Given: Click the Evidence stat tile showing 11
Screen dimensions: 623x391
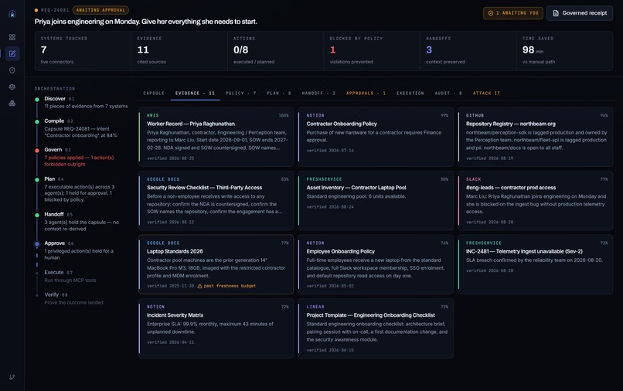Looking at the screenshot, I should coord(179,51).
